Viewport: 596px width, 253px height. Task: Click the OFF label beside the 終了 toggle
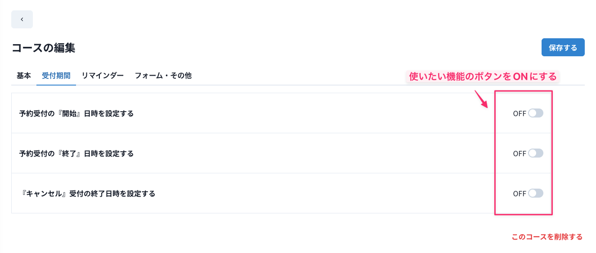(x=520, y=154)
